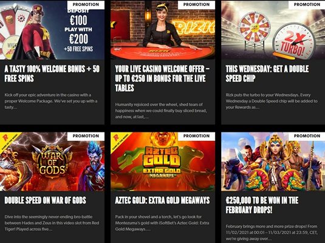Open the February Drops characters banner image

coord(273,162)
